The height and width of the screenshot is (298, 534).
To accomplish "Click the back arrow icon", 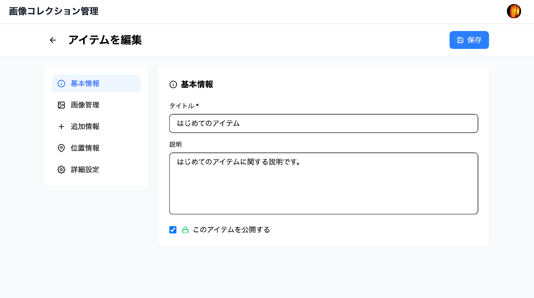I will [53, 40].
